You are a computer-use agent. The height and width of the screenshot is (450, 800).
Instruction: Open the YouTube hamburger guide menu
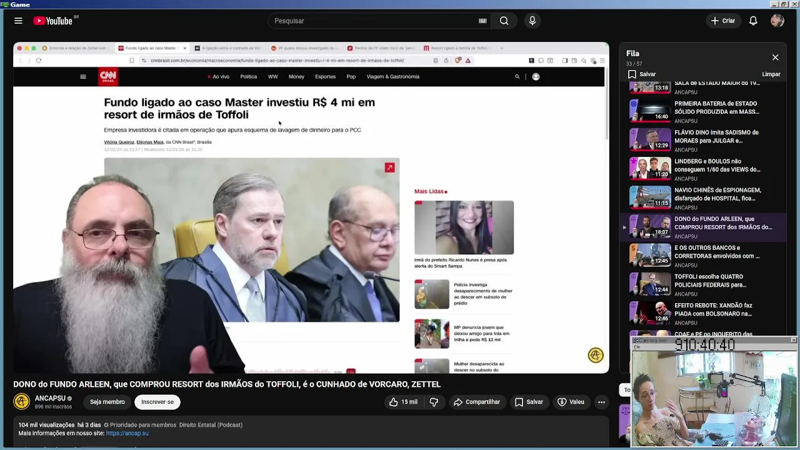point(18,21)
